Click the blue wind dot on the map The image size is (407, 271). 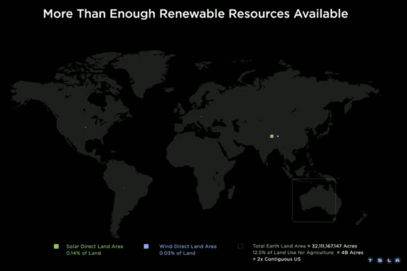pyautogui.click(x=278, y=136)
